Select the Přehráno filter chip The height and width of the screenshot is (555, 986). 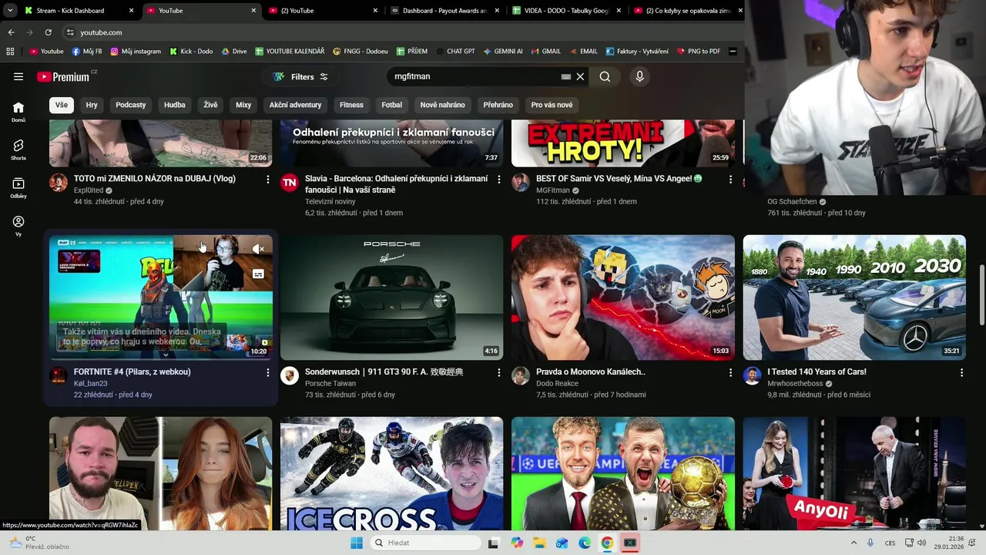[x=498, y=105]
